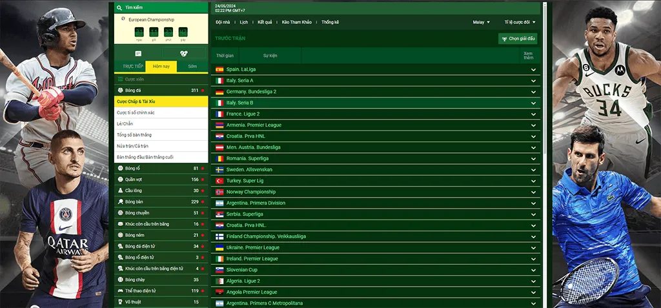The width and height of the screenshot is (661, 308).
Task: Click the Spain flag icon beside LaLiga
Action: tap(219, 69)
